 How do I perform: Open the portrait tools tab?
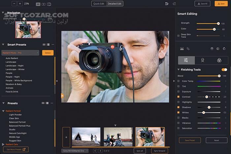203,60
